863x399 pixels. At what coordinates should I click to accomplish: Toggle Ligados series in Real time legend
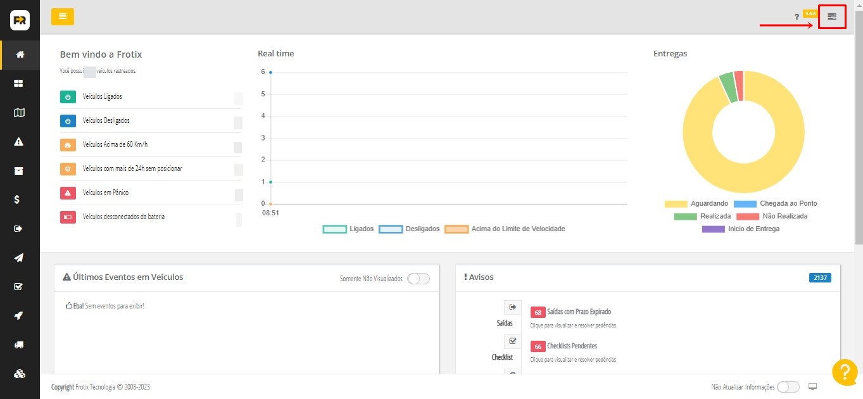click(335, 229)
